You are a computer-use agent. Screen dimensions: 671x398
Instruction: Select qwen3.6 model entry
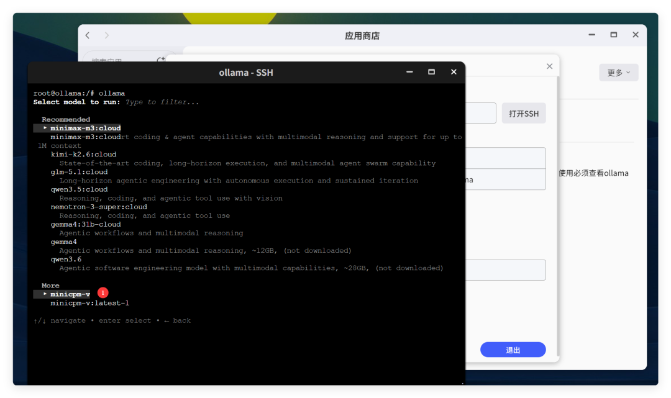click(66, 260)
